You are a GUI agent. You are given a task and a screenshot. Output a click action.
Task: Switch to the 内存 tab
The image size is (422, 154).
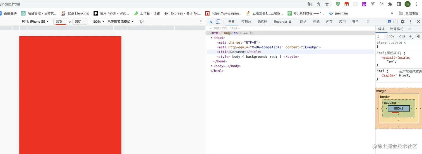click(x=329, y=22)
